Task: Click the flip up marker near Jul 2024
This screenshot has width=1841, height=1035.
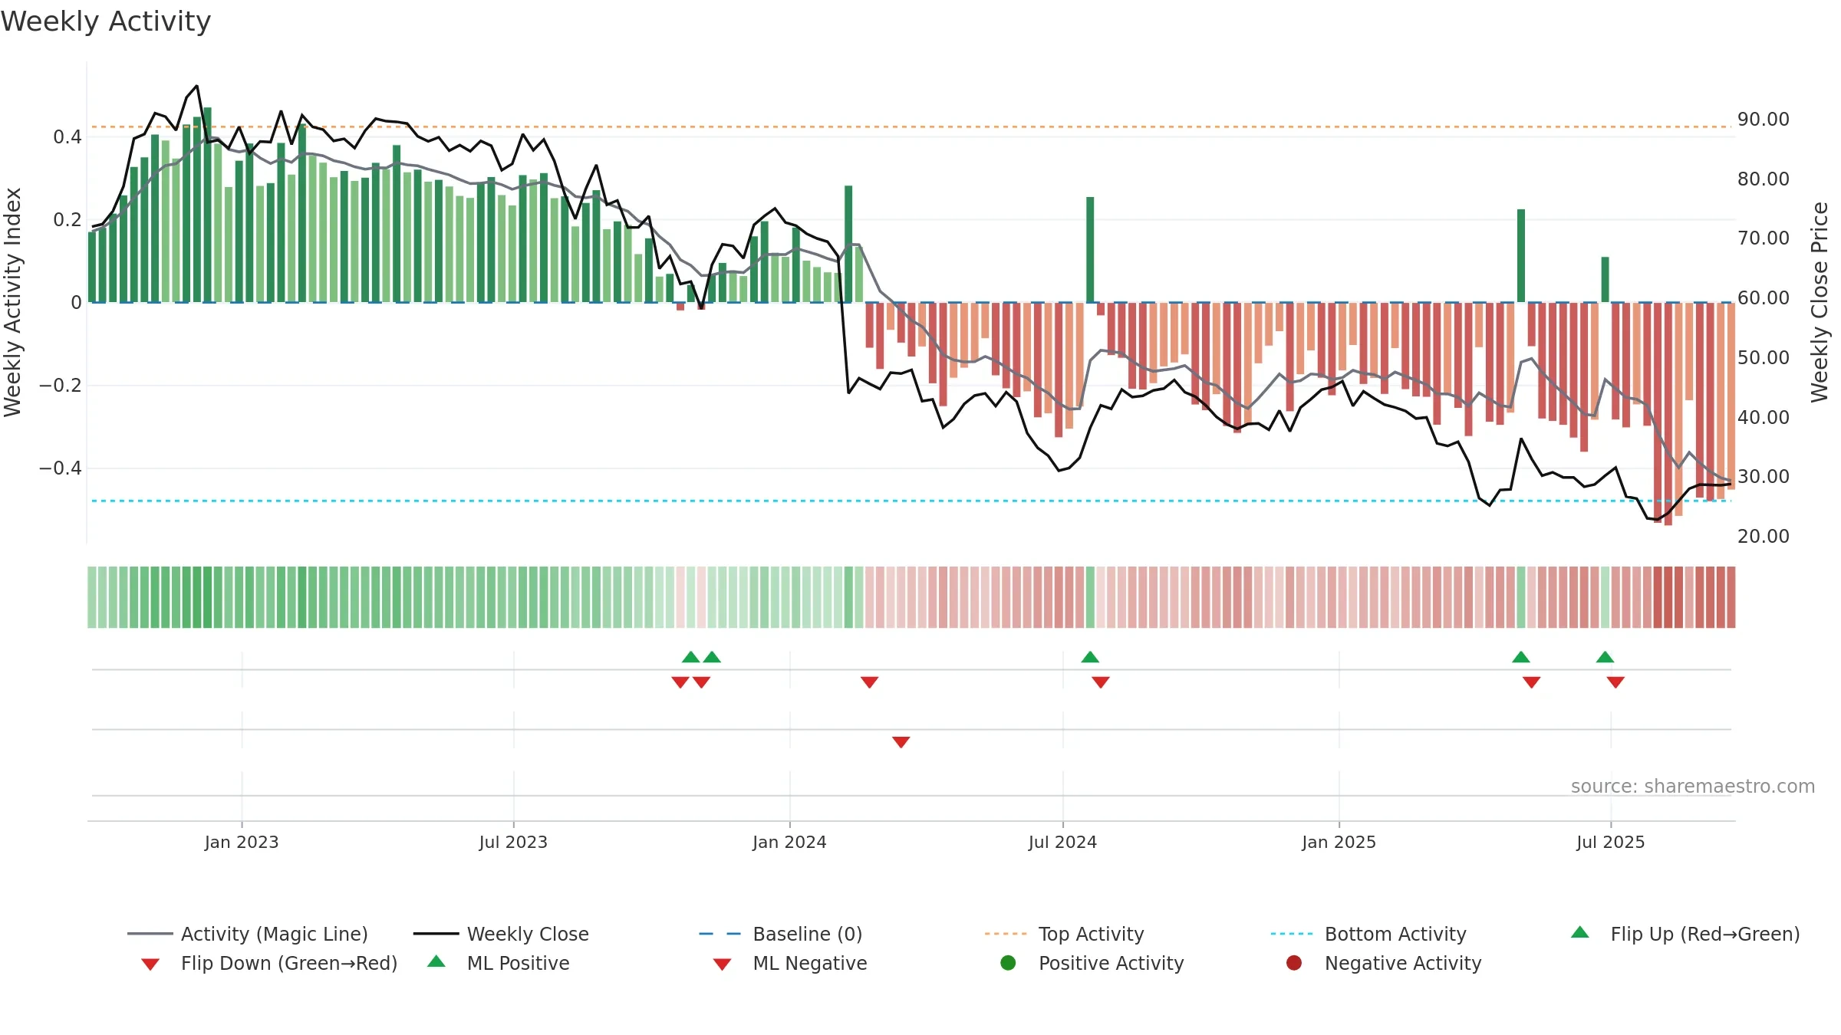Action: click(x=1090, y=657)
